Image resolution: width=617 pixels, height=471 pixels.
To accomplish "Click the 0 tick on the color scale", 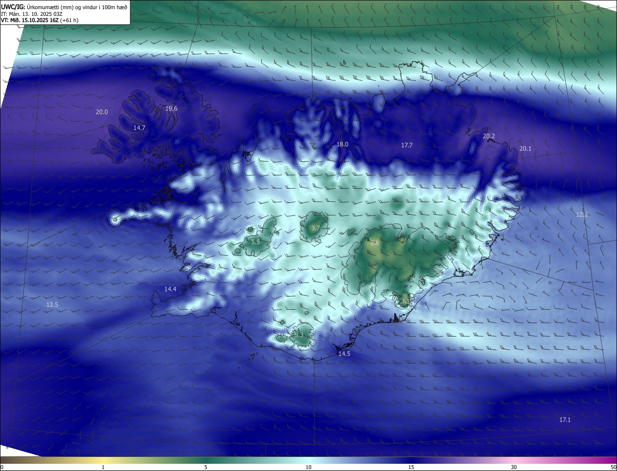I will coord(1,467).
